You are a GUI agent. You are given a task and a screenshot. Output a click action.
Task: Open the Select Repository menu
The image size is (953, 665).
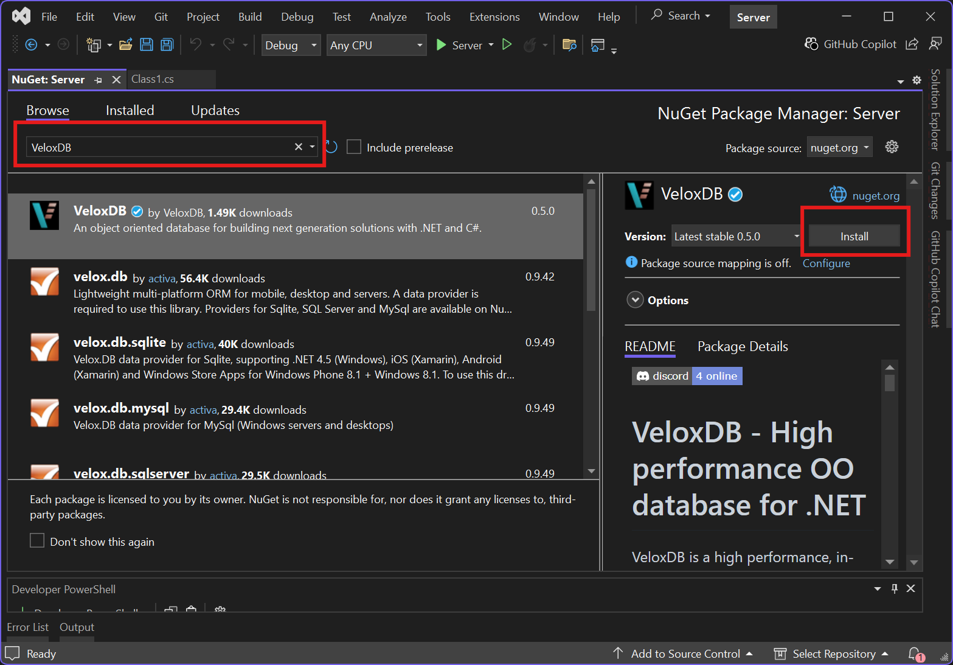[831, 653]
